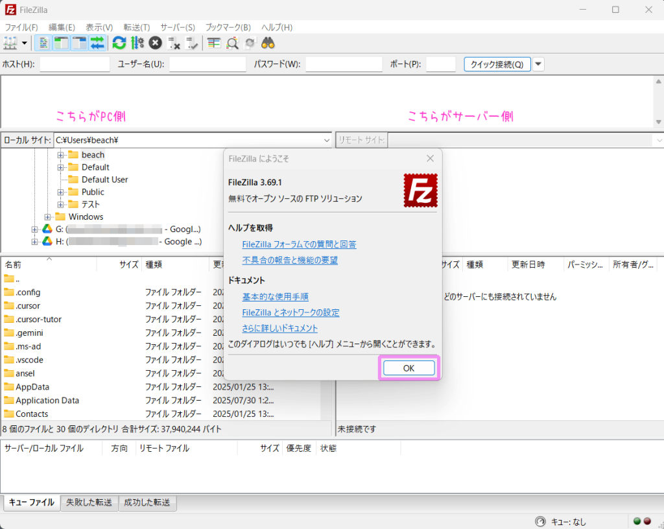Viewport: 664px width, 529px height.
Task: Click the ユーザー名(U) input field
Action: (207, 64)
